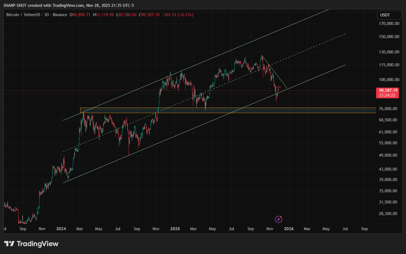Click the 170,000.00 price axis label
The image size is (406, 254).
tap(389, 24)
